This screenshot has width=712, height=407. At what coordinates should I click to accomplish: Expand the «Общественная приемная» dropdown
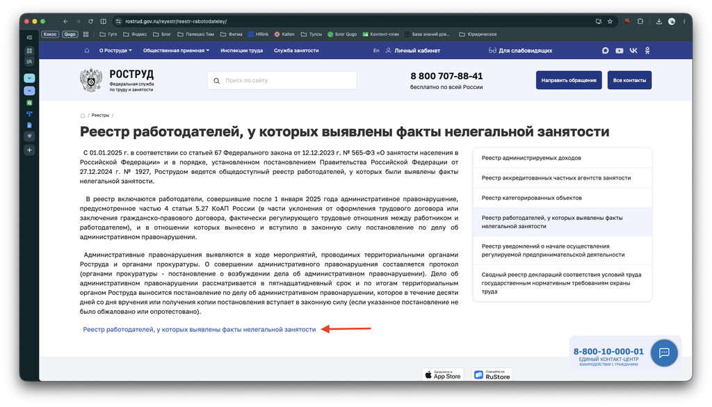tap(176, 50)
